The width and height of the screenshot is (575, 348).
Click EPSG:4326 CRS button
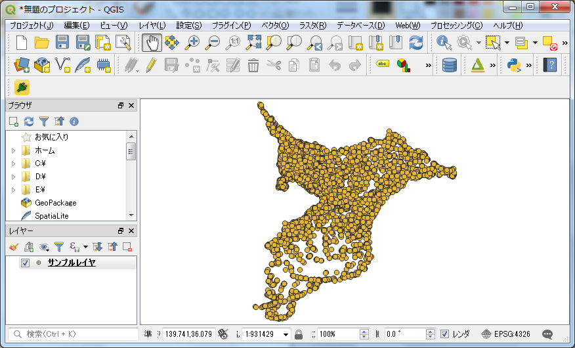(505, 334)
